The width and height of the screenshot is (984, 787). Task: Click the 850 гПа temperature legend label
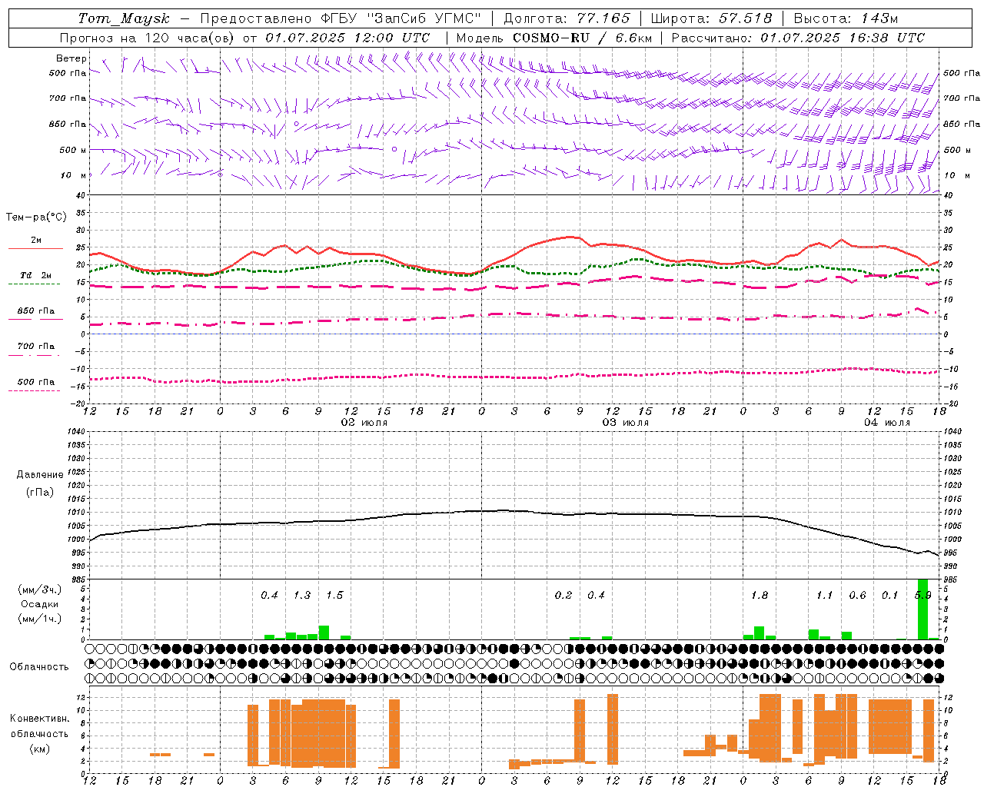(36, 311)
